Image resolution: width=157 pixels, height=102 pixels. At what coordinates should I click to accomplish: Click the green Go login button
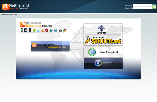point(154,7)
